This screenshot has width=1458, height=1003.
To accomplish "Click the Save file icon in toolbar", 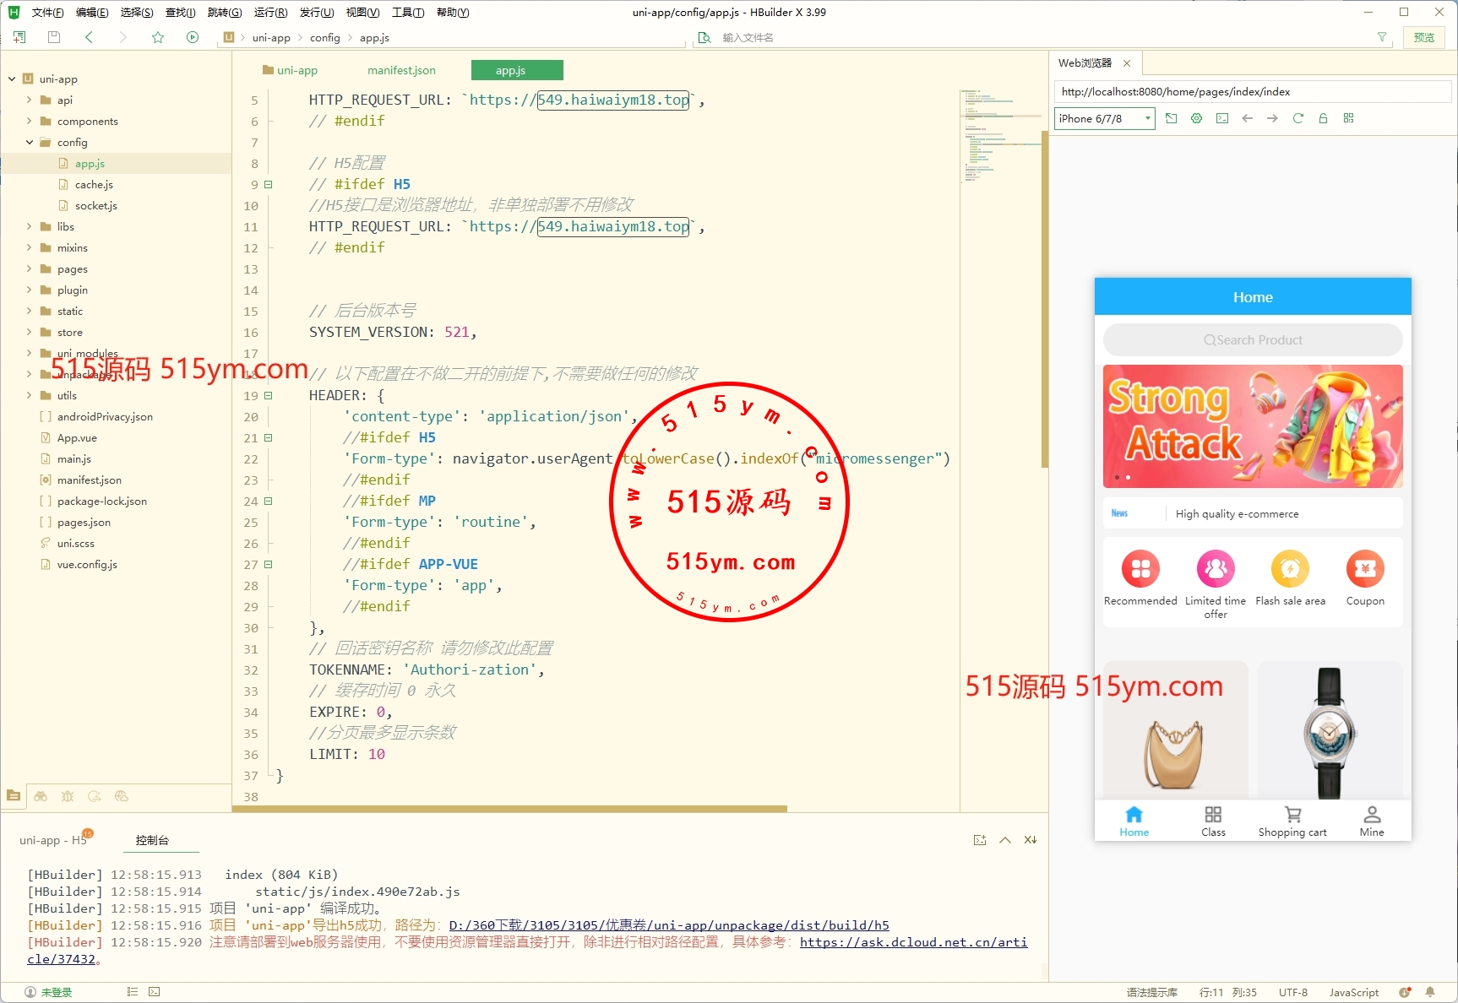I will pos(54,37).
